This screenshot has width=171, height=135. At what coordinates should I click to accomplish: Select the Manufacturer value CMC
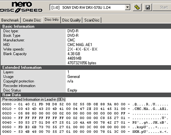click(x=71, y=40)
